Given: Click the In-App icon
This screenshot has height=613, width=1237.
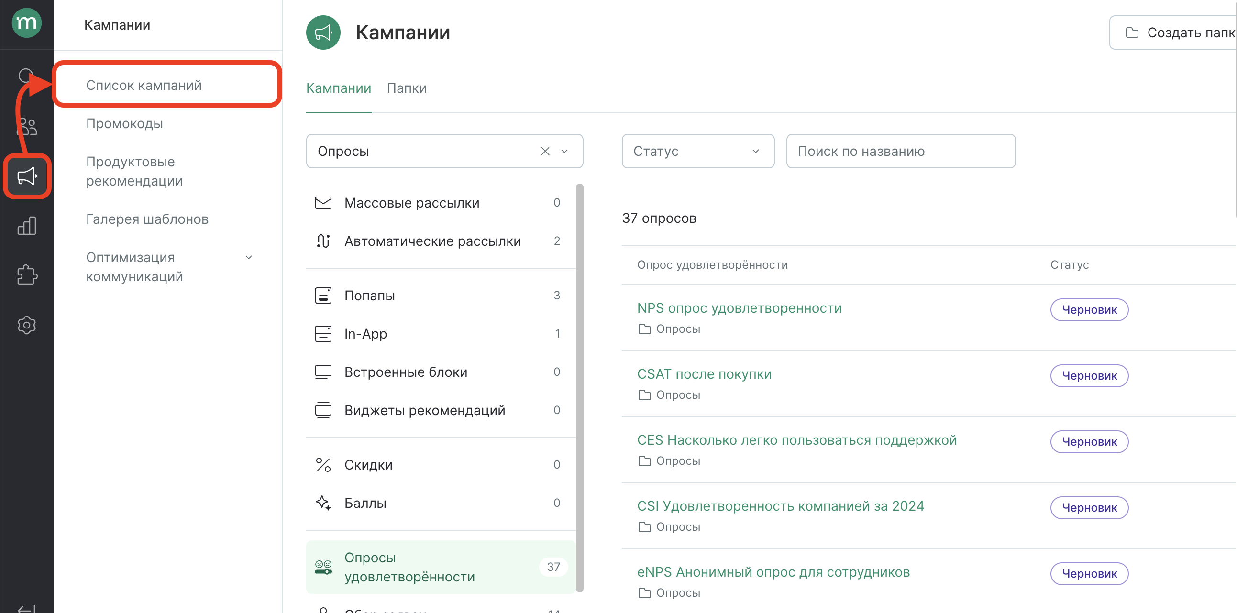Looking at the screenshot, I should pyautogui.click(x=323, y=334).
